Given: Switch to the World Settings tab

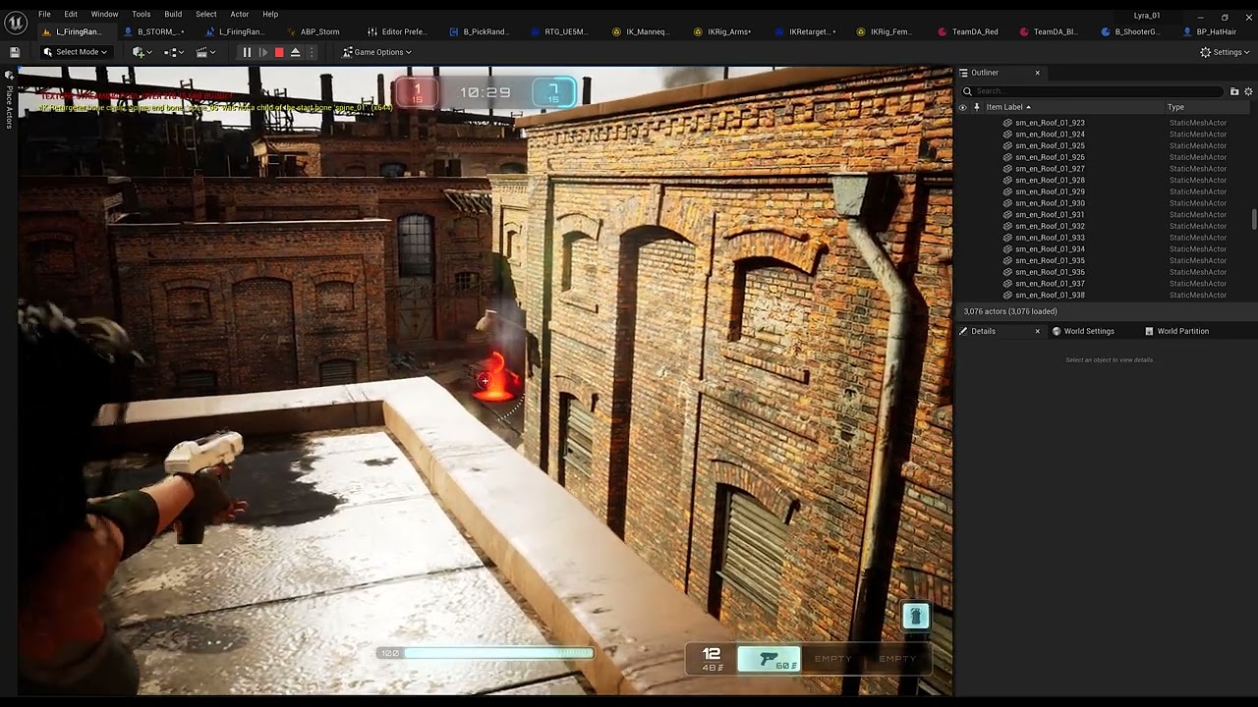Looking at the screenshot, I should 1083,331.
